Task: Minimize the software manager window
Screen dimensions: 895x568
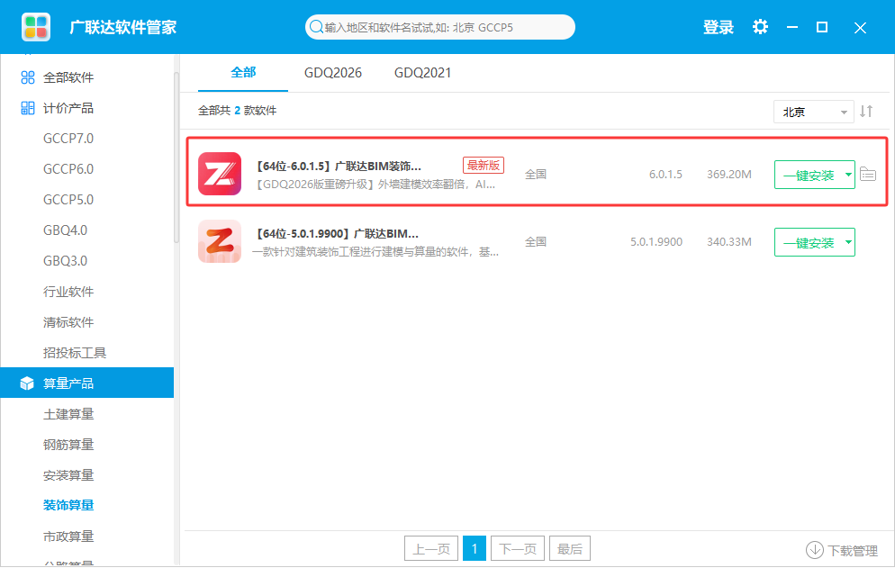Action: click(792, 27)
